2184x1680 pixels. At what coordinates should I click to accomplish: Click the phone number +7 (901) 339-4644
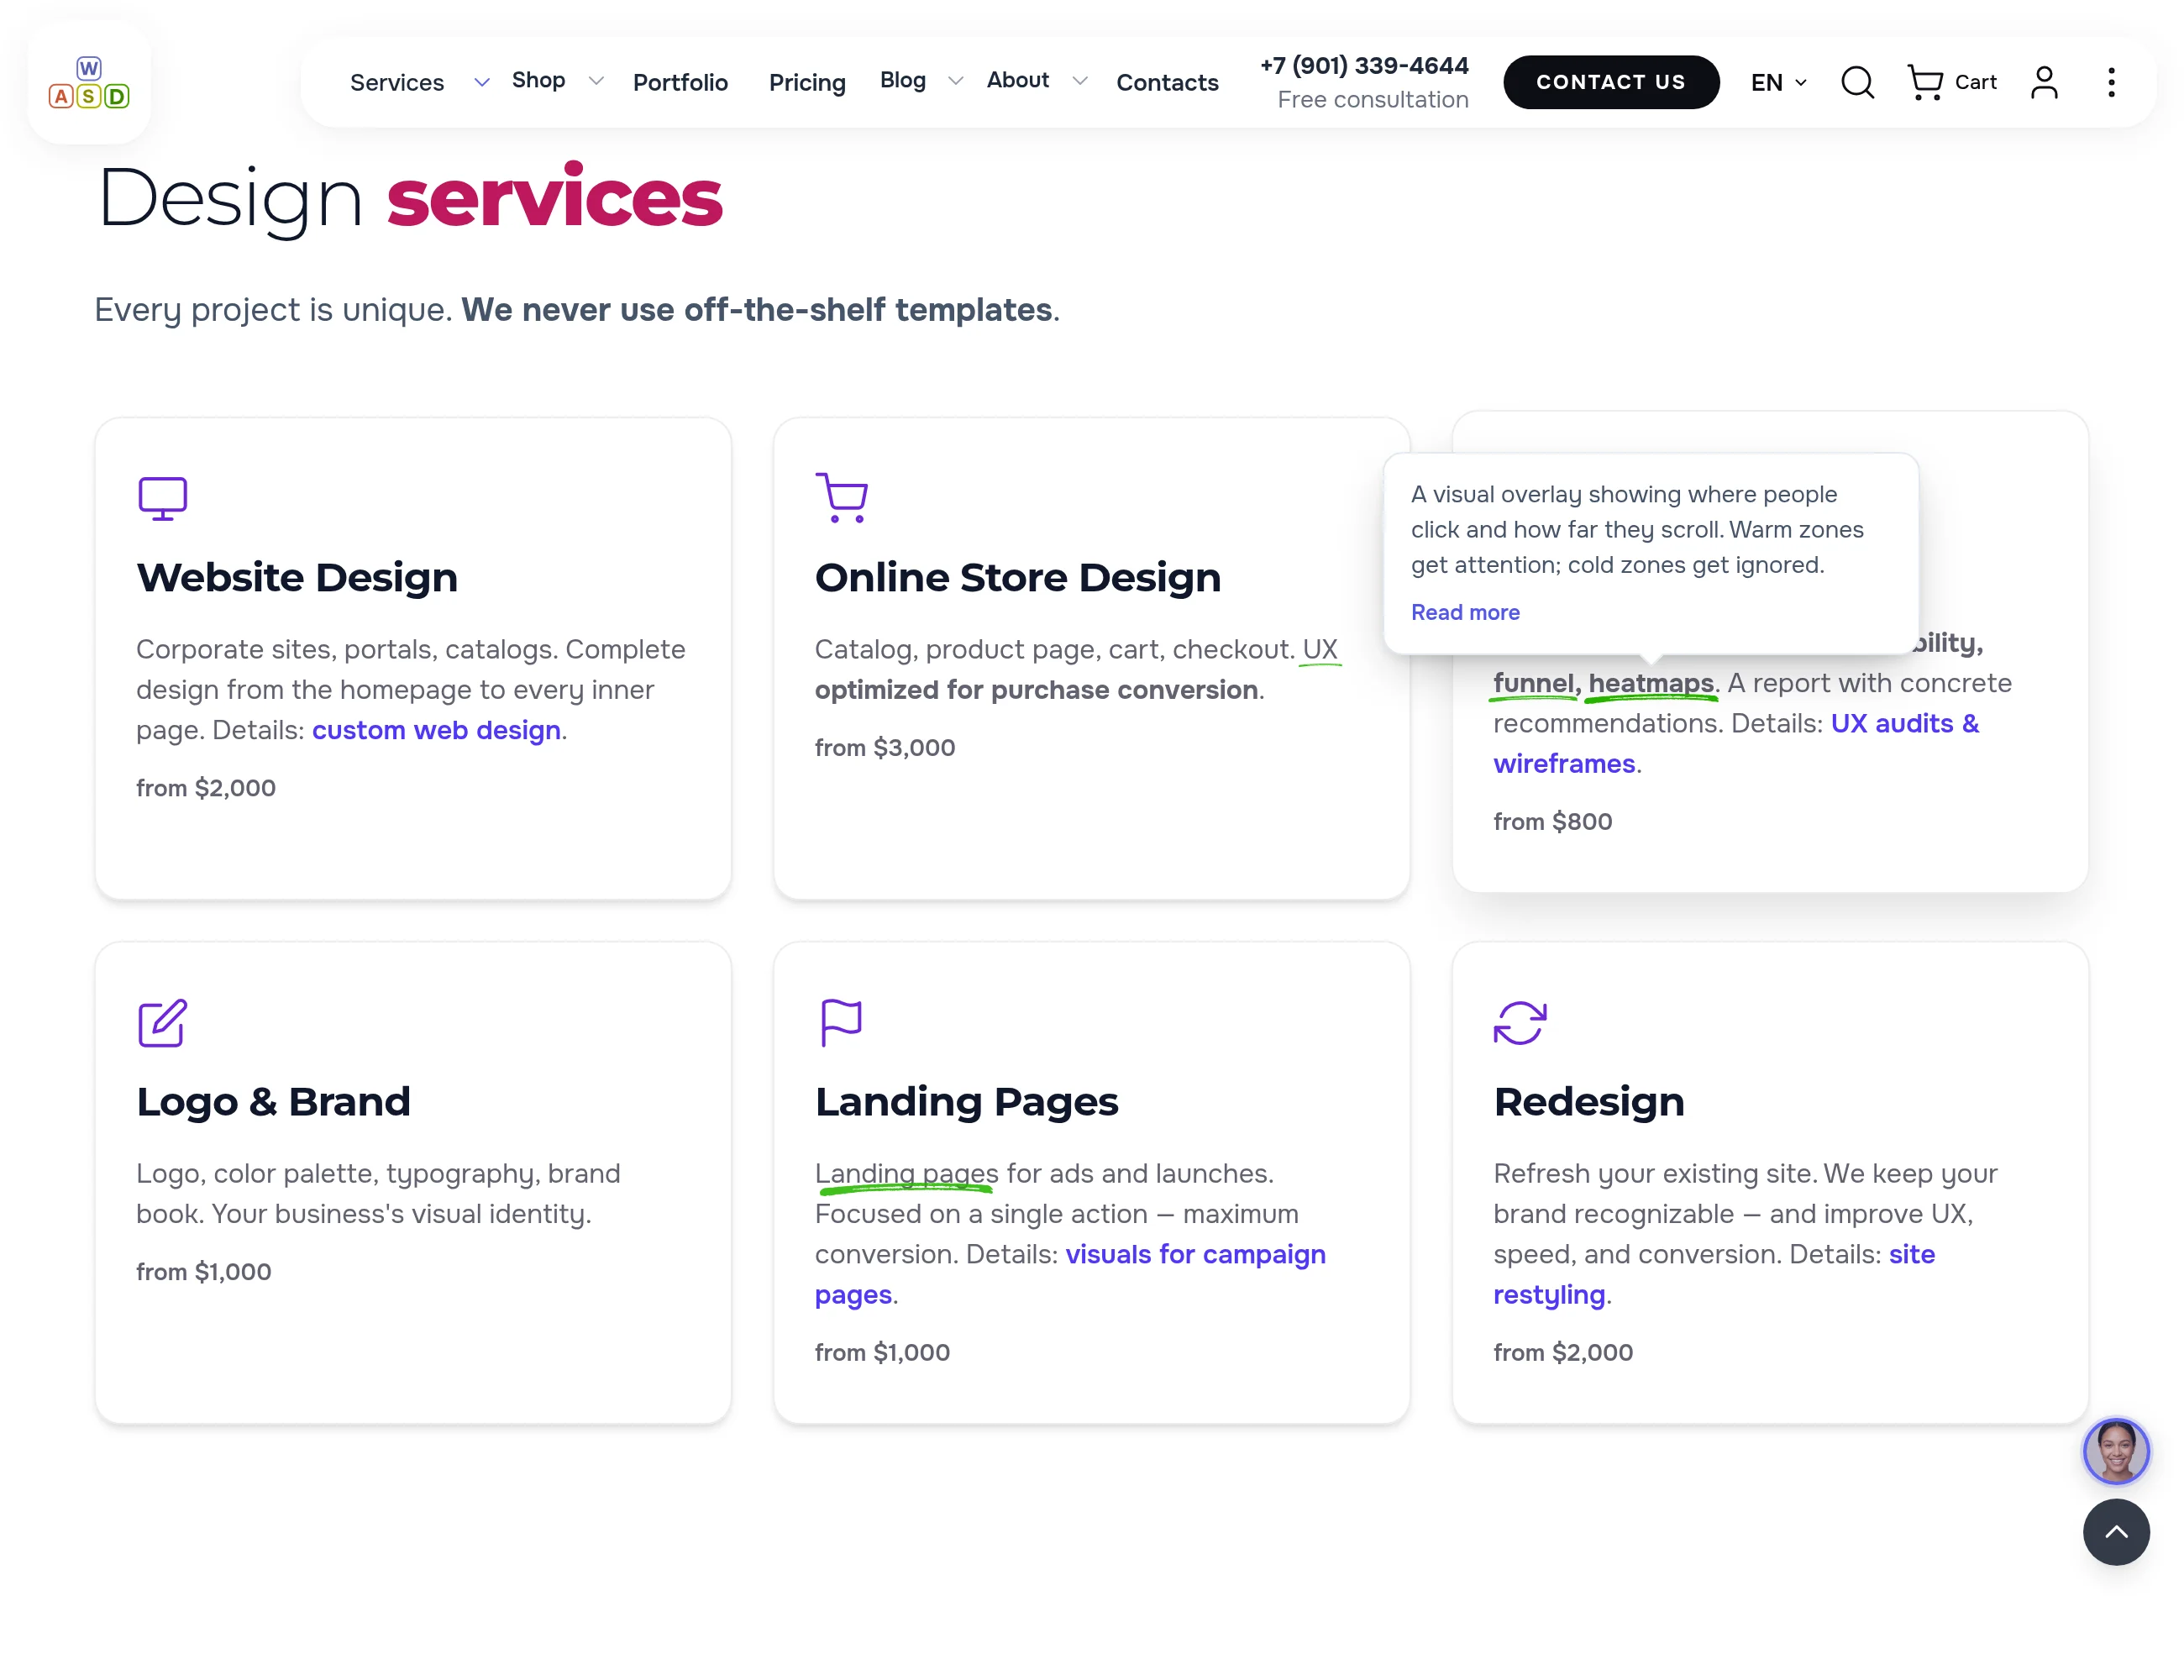1364,65
